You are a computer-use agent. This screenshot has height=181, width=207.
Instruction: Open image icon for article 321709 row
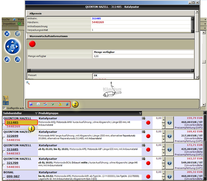pyautogui.click(x=144, y=159)
